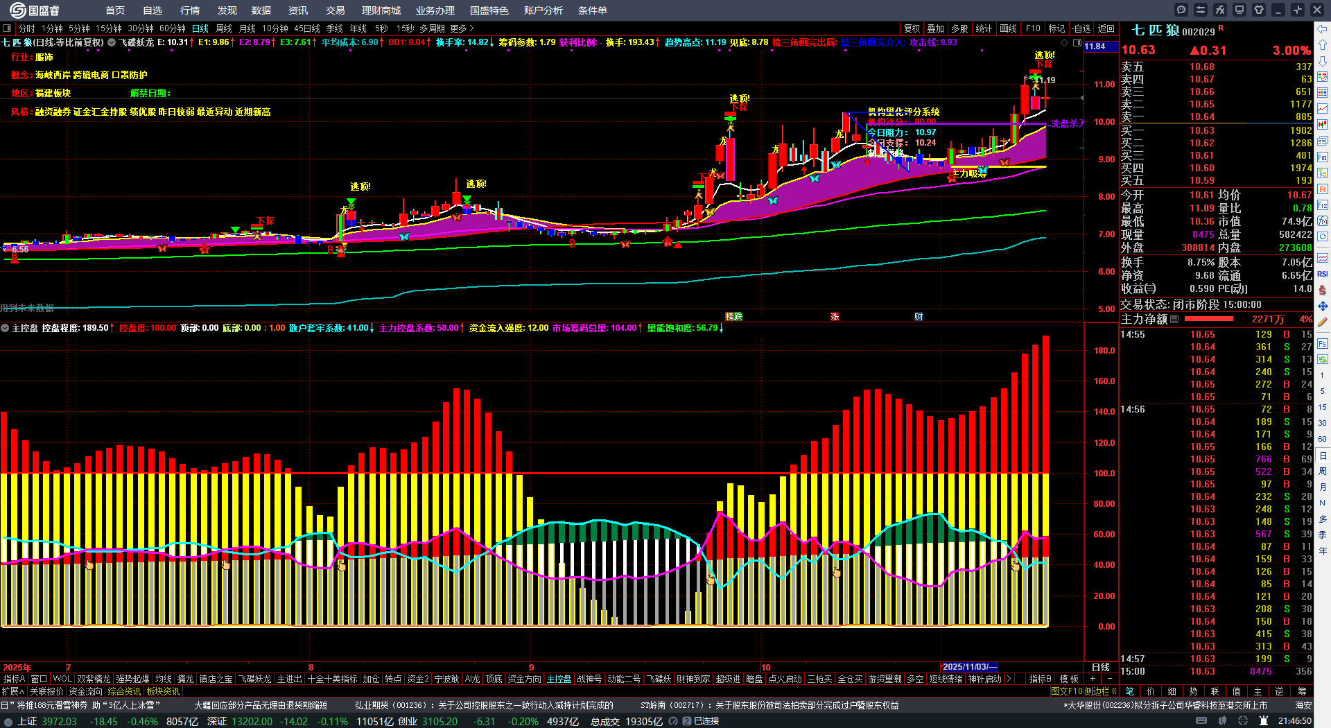Click the candlestick chart sidebar icon
This screenshot has width=1331, height=728.
pos(1323,125)
